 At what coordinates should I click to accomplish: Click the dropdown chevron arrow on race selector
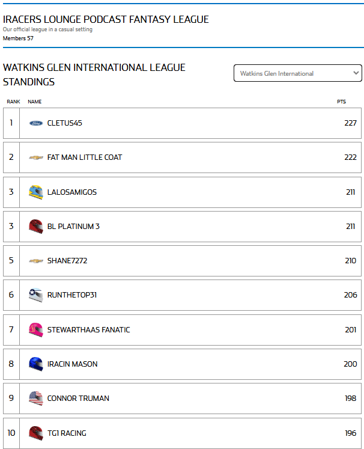tap(356, 73)
